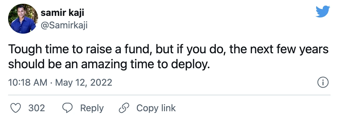
Task: Open the samir kaji display name
Action: [62, 13]
